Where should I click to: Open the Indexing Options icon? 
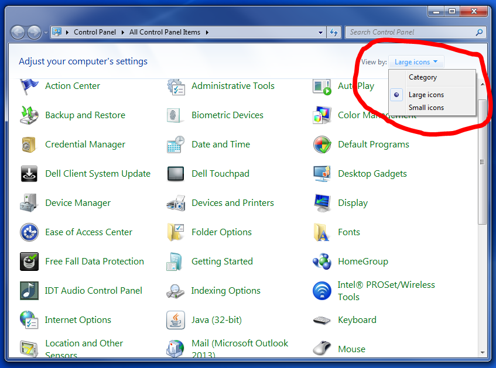[175, 291]
